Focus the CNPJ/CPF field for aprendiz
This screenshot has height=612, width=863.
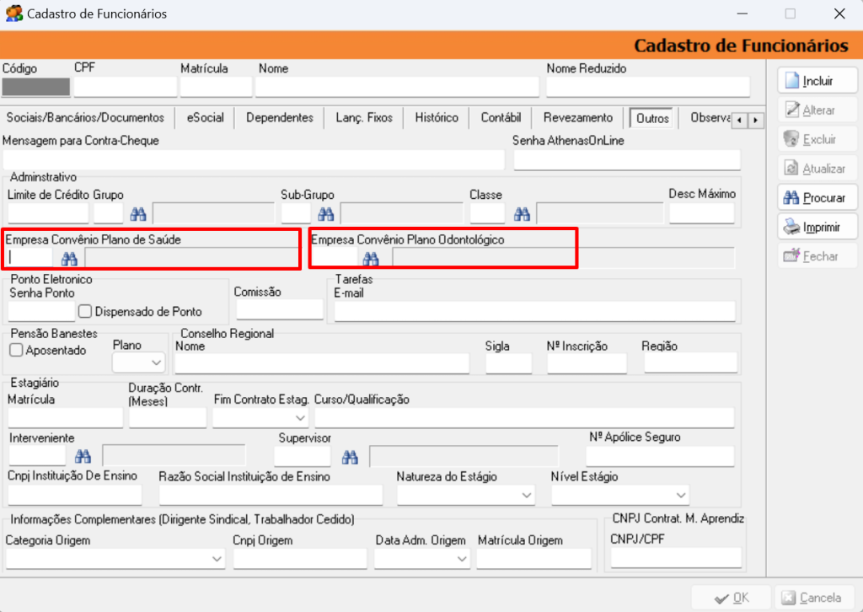(x=677, y=557)
